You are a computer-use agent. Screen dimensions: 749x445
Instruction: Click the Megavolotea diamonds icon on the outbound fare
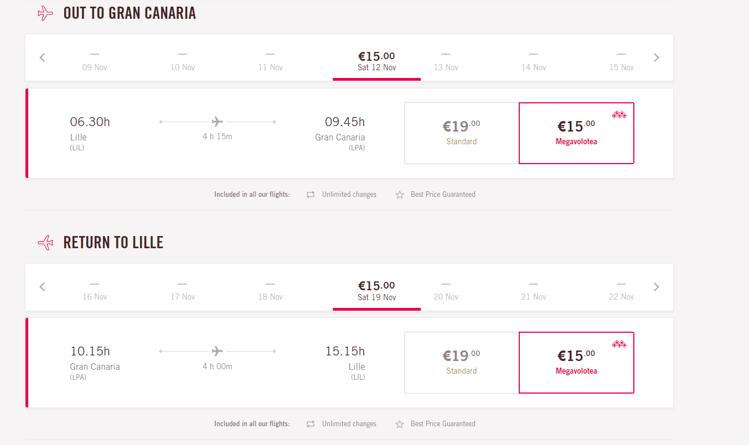click(x=619, y=115)
